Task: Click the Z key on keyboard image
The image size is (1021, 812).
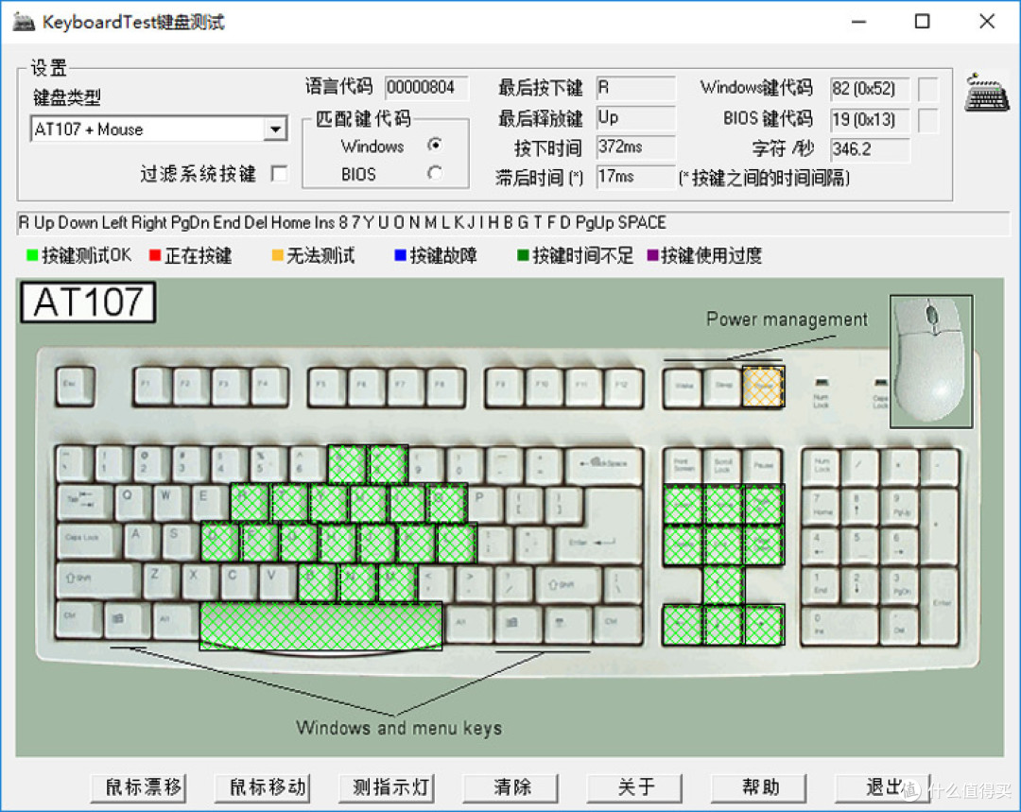Action: [x=161, y=581]
